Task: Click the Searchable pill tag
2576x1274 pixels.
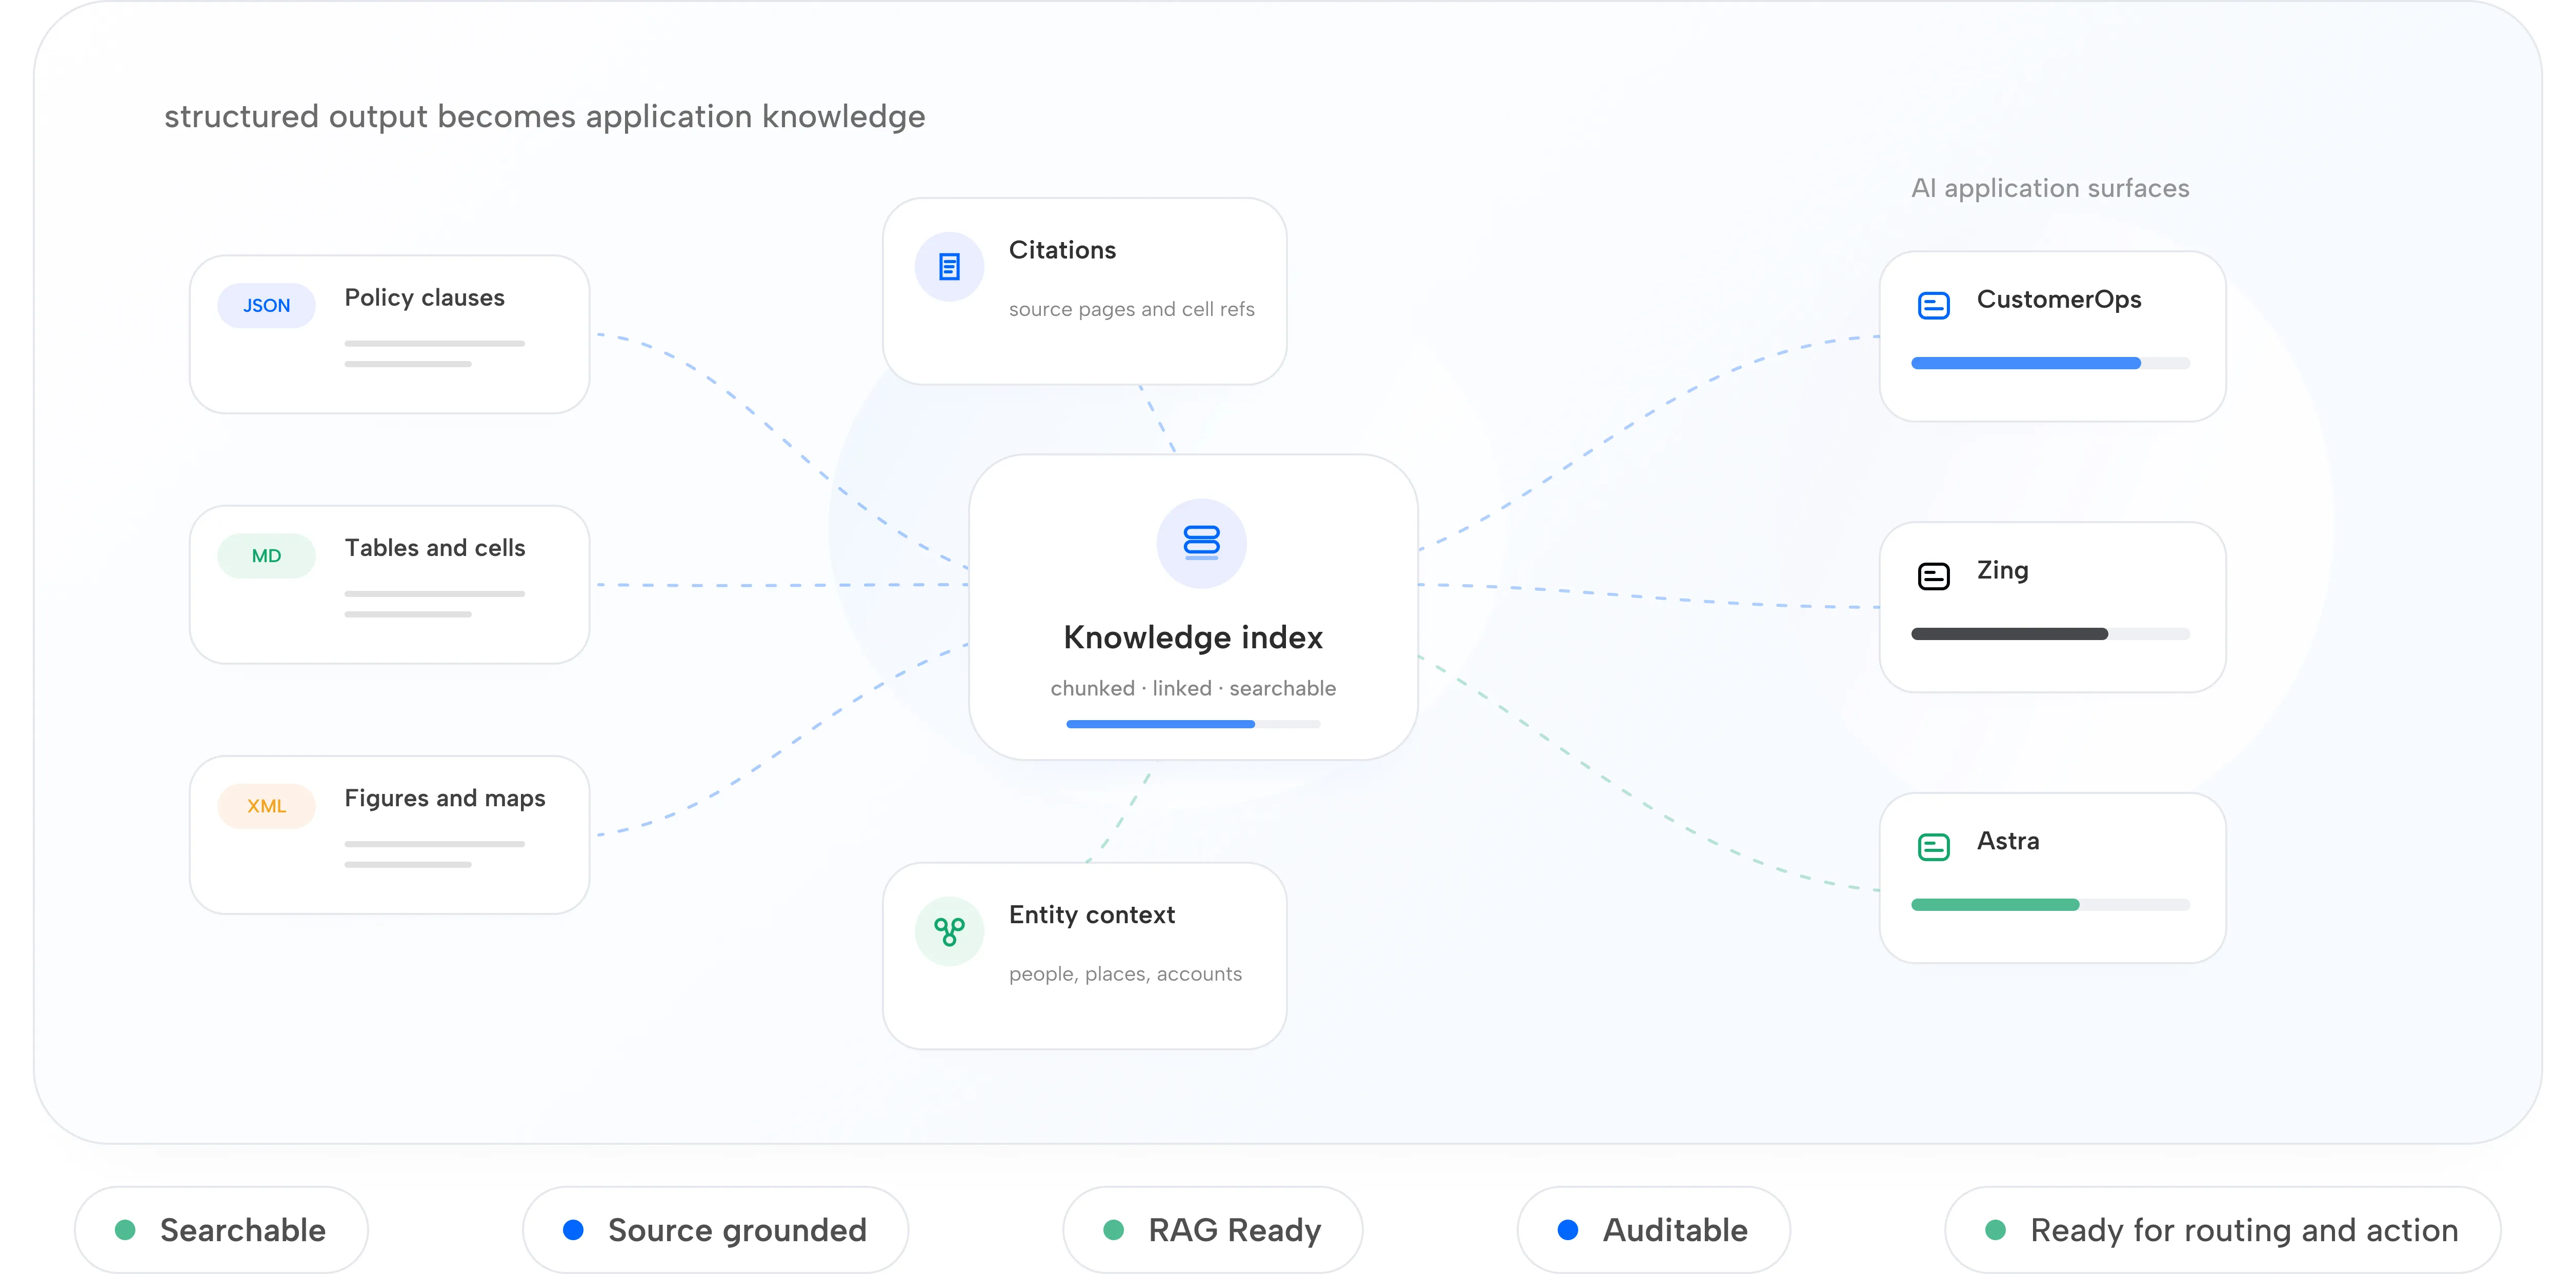Action: click(x=221, y=1230)
